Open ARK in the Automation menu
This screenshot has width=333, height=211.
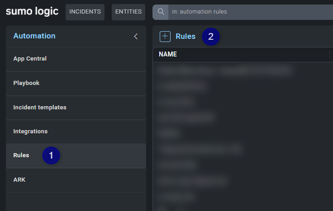click(19, 180)
